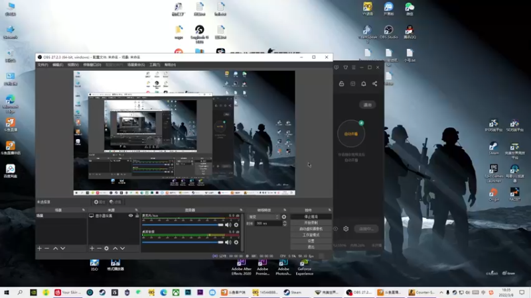Pop out the Controls dock panel
The height and width of the screenshot is (298, 531).
(x=329, y=210)
